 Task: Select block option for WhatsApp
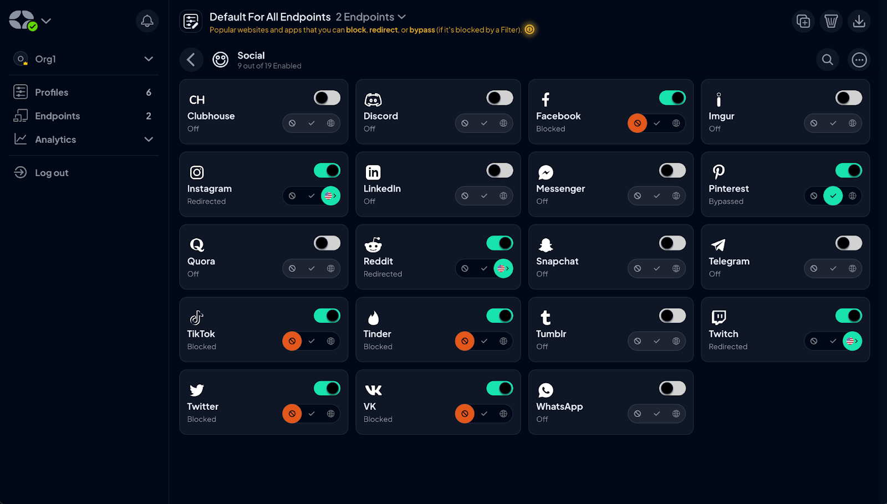coord(638,413)
